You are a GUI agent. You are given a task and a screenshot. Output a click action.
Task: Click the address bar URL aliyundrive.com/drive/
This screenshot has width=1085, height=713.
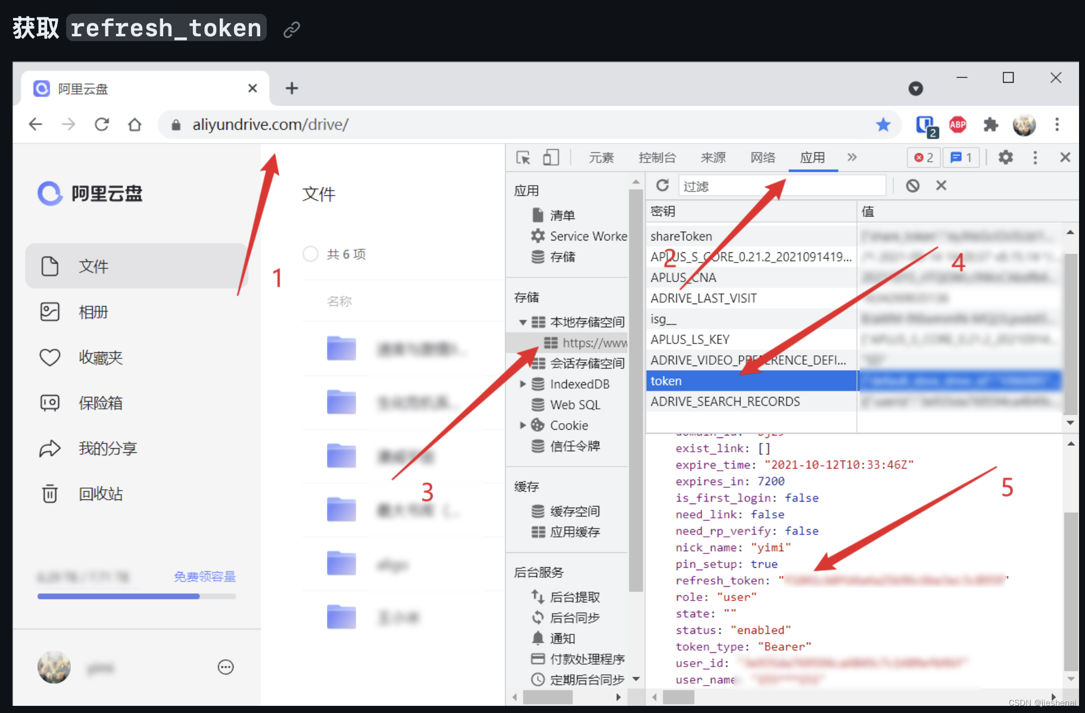point(270,124)
